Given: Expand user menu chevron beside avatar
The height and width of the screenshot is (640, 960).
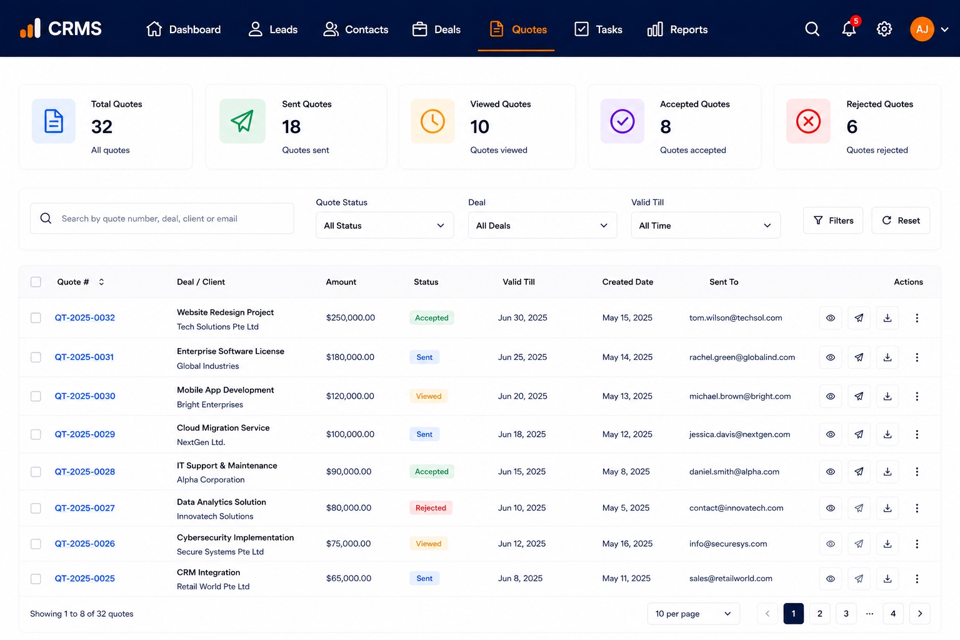Looking at the screenshot, I should [x=944, y=29].
